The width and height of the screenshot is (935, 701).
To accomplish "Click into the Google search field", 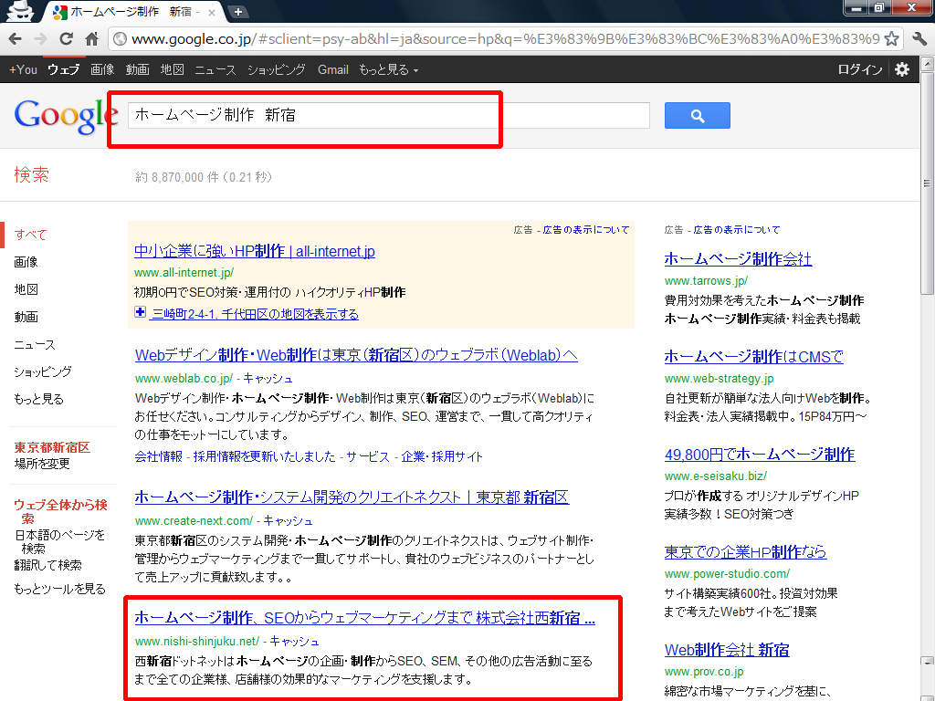I will [x=389, y=115].
